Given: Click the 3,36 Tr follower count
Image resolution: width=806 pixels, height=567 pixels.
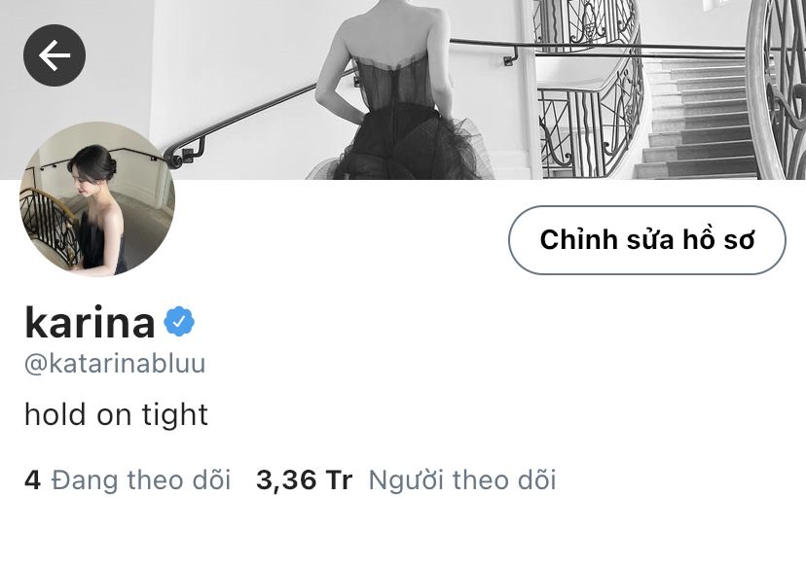Looking at the screenshot, I should point(305,480).
